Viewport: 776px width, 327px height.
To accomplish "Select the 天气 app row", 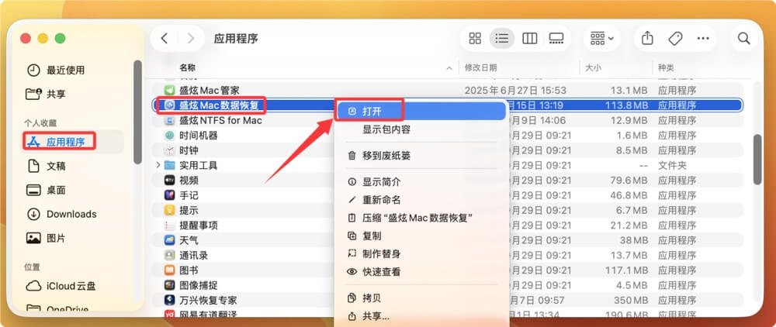I will click(446, 240).
